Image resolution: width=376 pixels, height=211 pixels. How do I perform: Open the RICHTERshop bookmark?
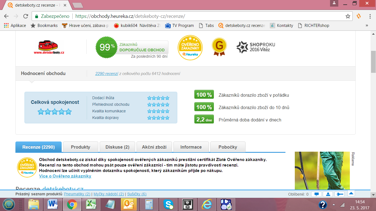click(x=313, y=26)
